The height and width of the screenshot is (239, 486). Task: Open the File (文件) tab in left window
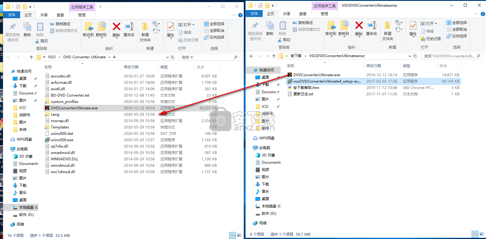click(12, 15)
